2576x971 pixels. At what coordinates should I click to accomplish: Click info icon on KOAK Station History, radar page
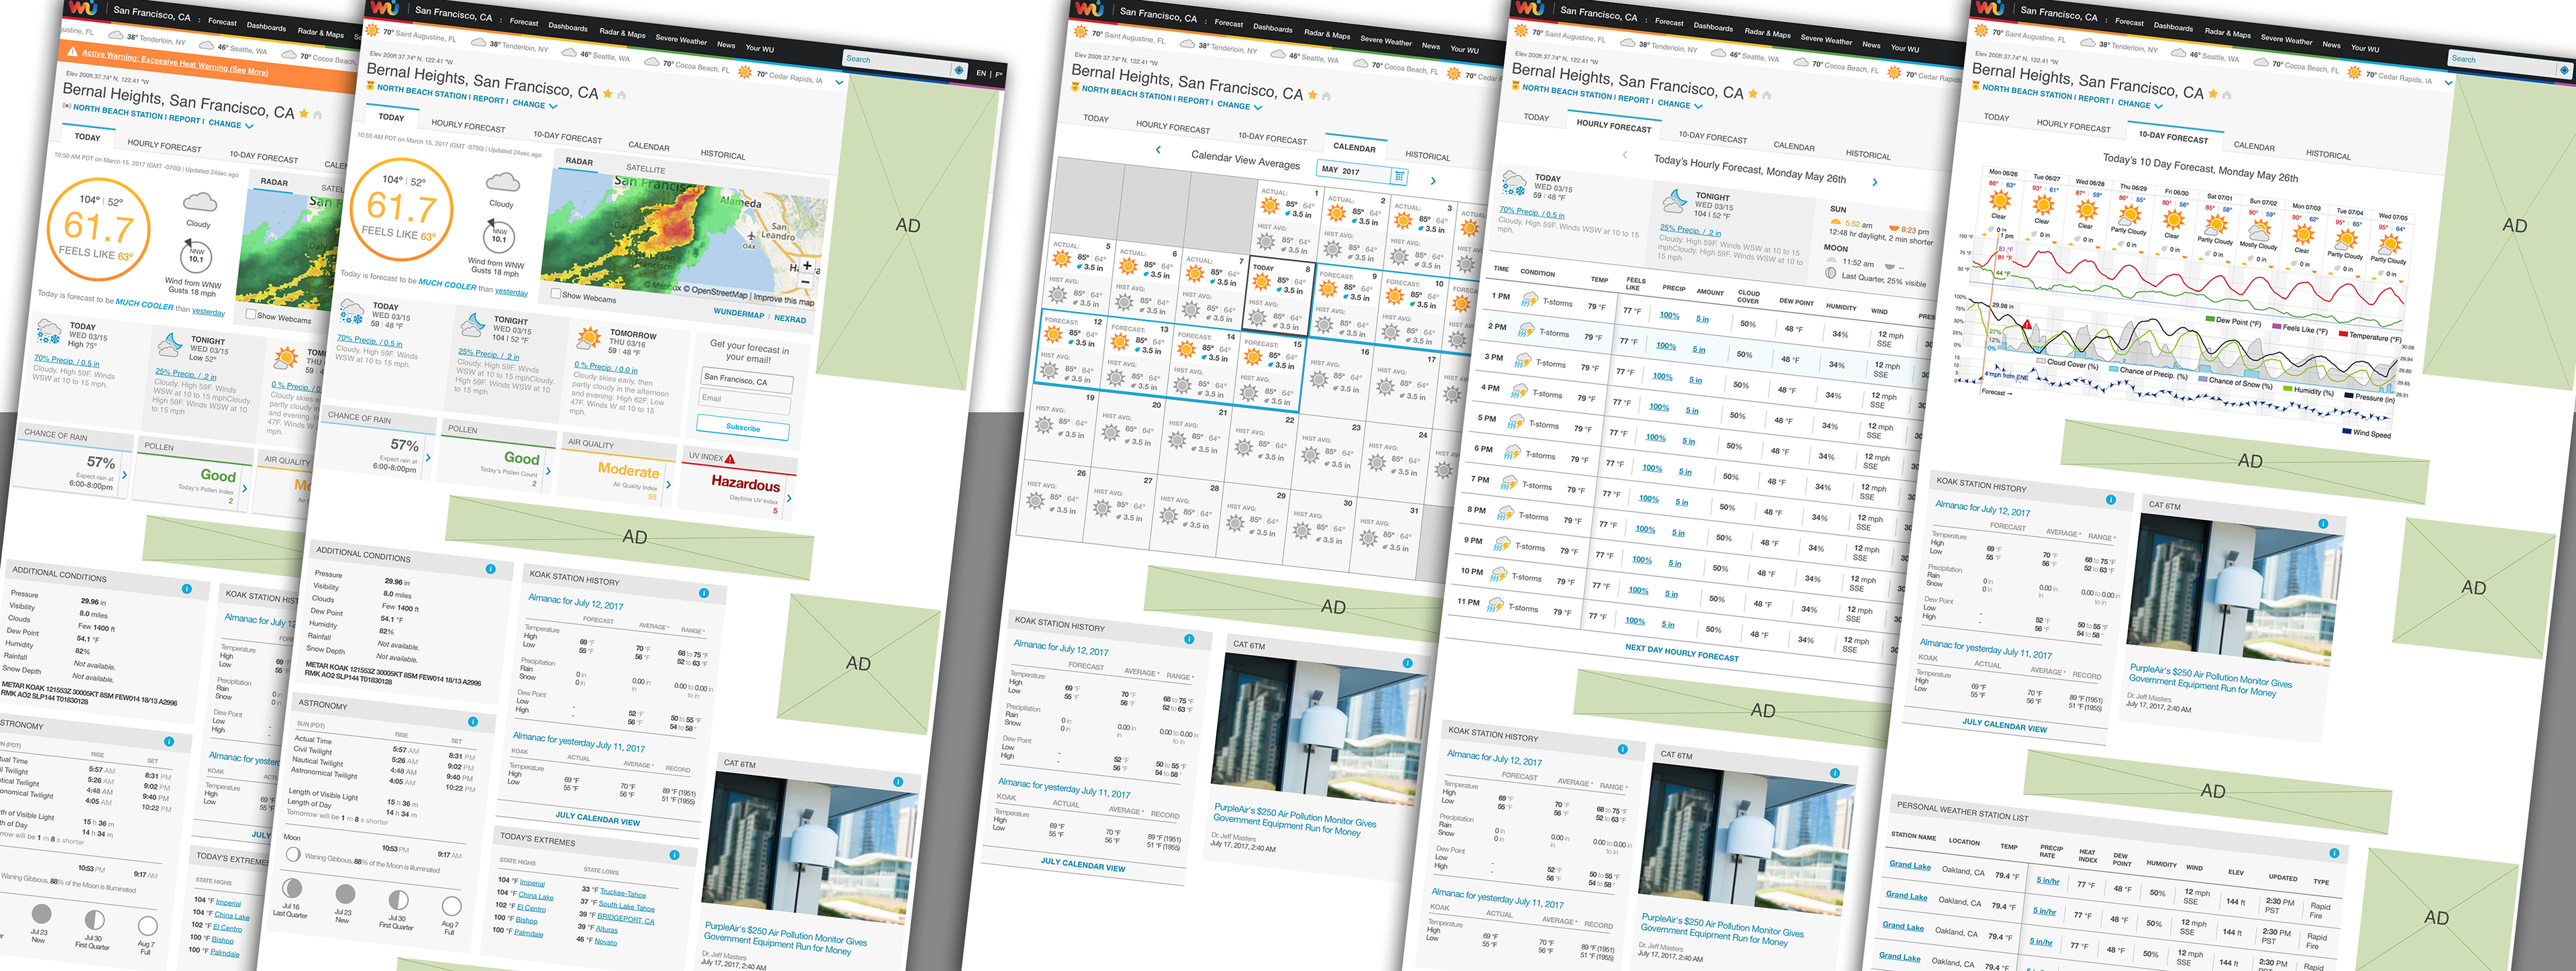point(704,593)
